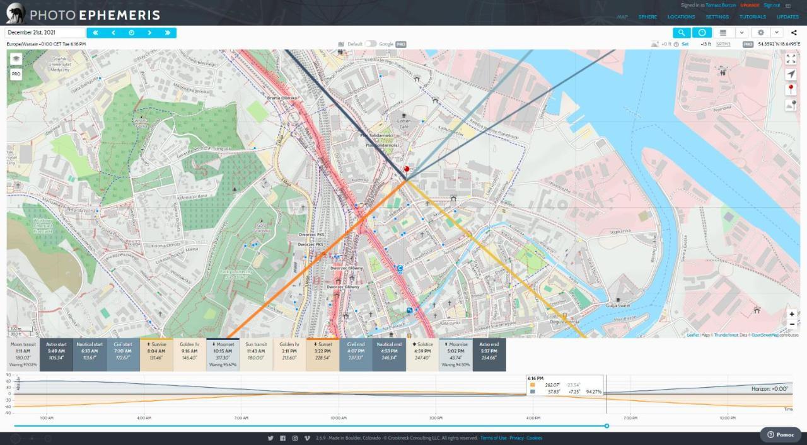Zoom in on the map
Image resolution: width=807 pixels, height=445 pixels.
pyautogui.click(x=792, y=314)
